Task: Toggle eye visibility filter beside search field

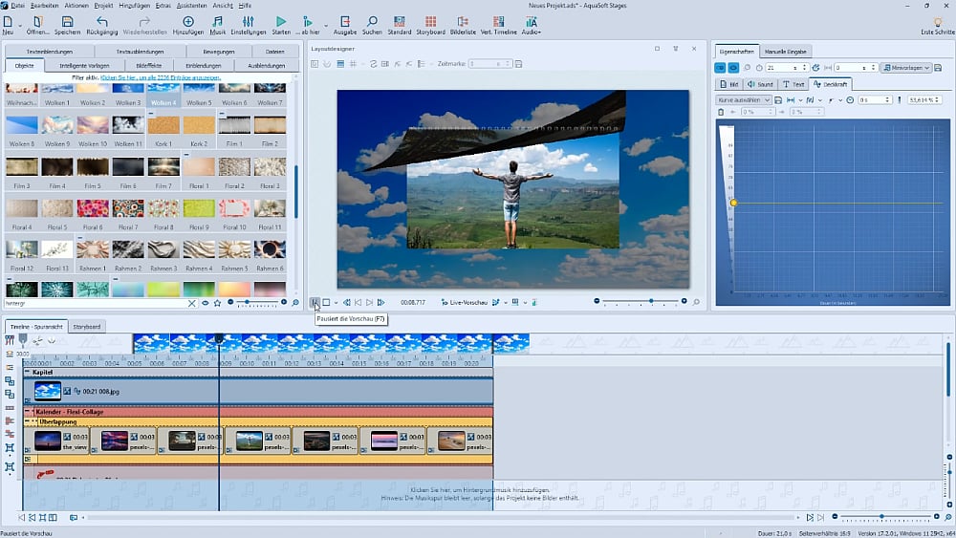Action: coord(205,303)
